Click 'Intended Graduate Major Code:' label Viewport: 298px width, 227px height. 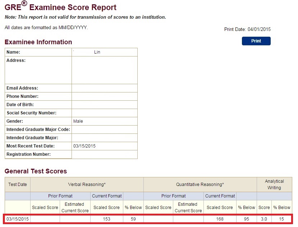[x=38, y=130]
